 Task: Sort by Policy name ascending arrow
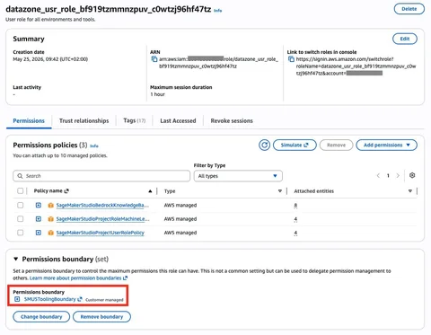(x=150, y=191)
